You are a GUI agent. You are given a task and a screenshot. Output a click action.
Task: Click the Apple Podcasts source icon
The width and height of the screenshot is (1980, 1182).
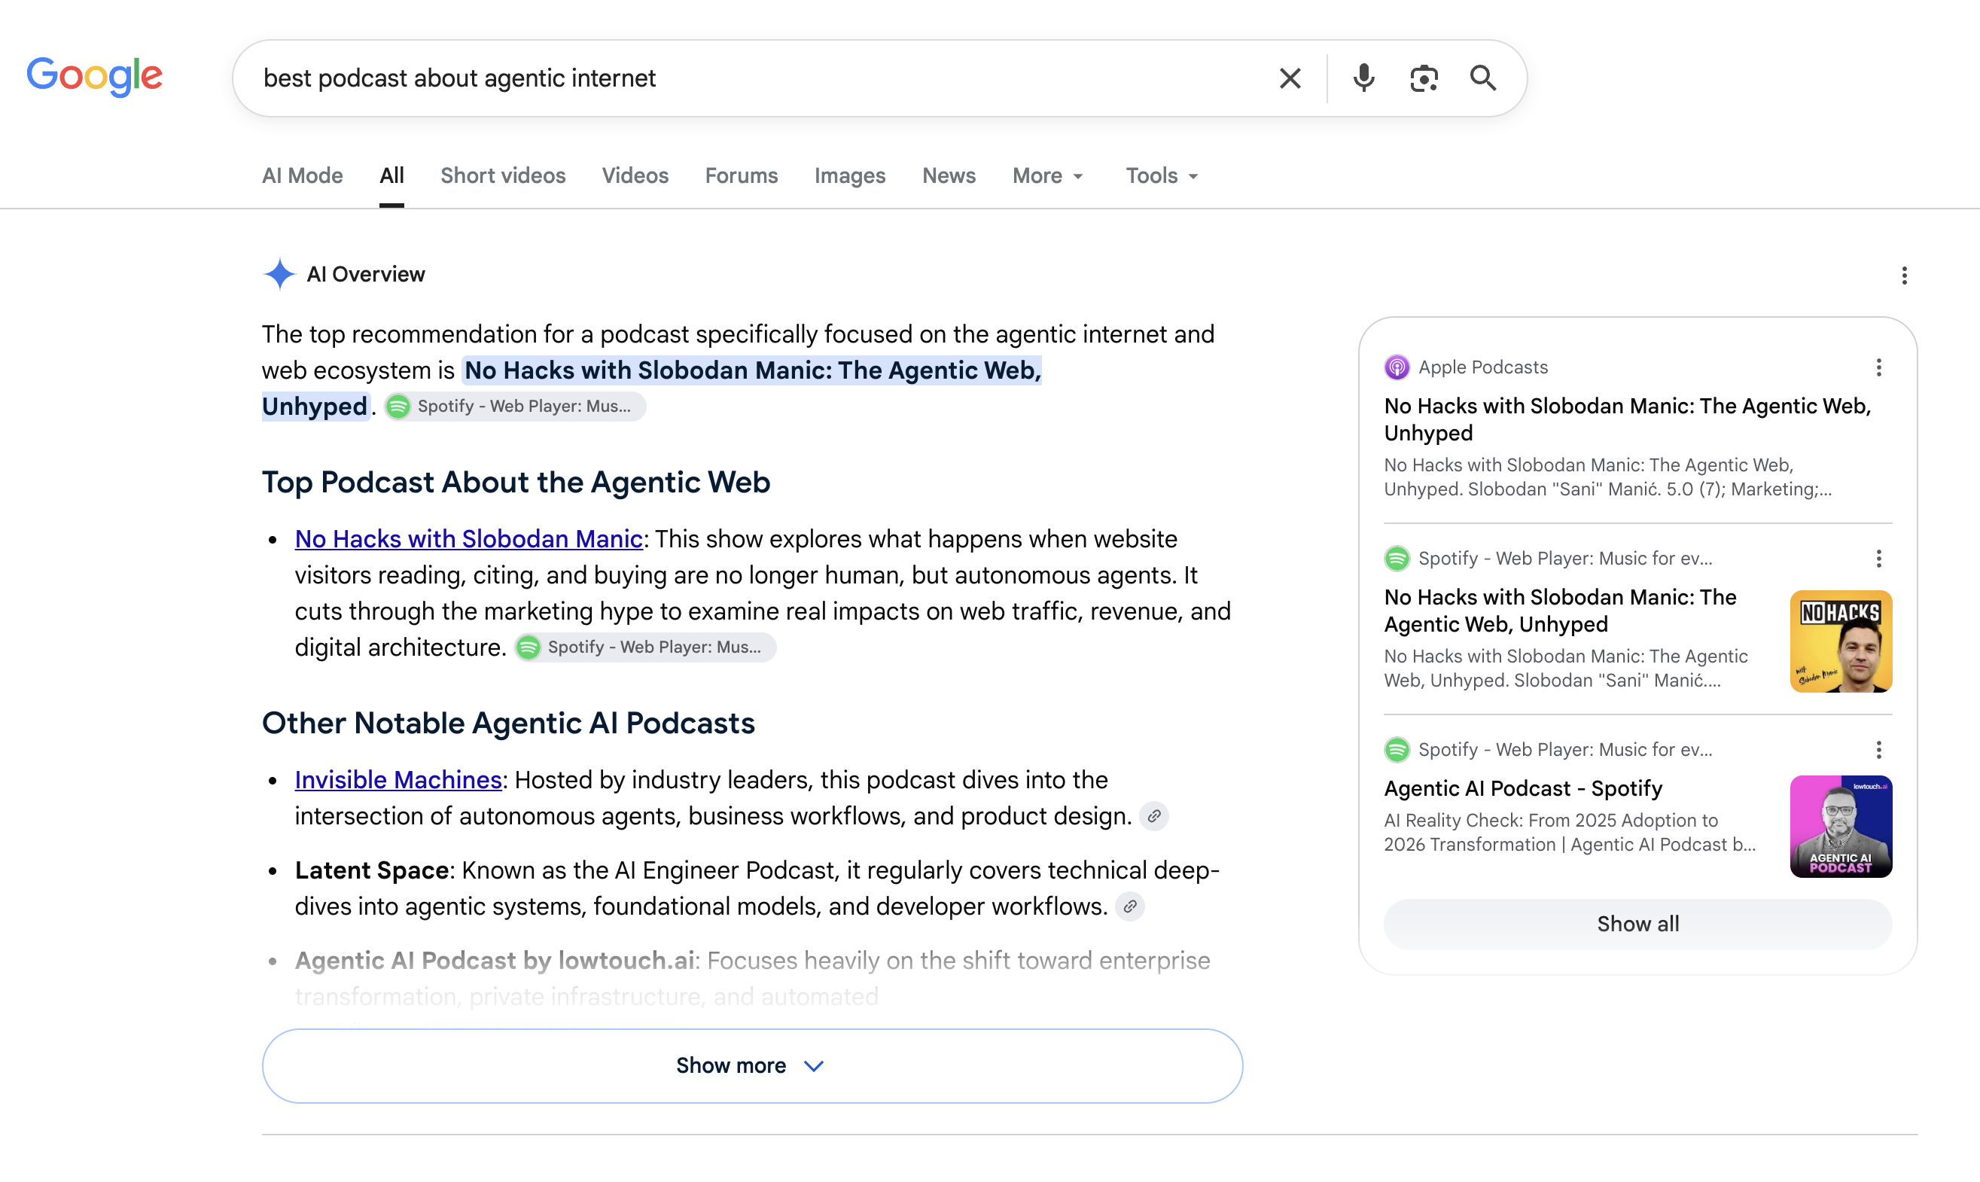coord(1397,367)
